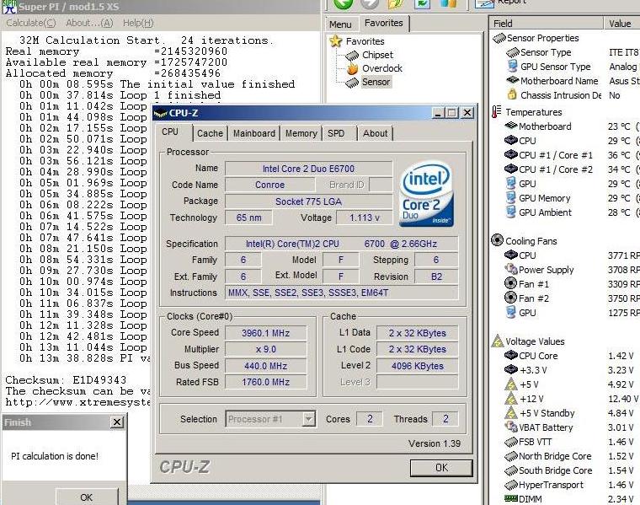Open the Help(H) menu in Super PI
Viewport: 640px width, 505px height.
click(x=138, y=23)
